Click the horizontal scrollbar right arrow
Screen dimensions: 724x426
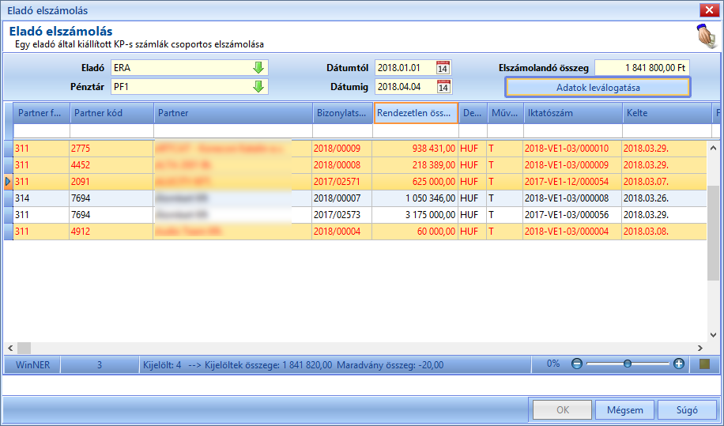[x=700, y=348]
